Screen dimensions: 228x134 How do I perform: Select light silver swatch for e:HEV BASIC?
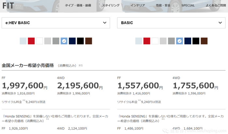[48, 41]
